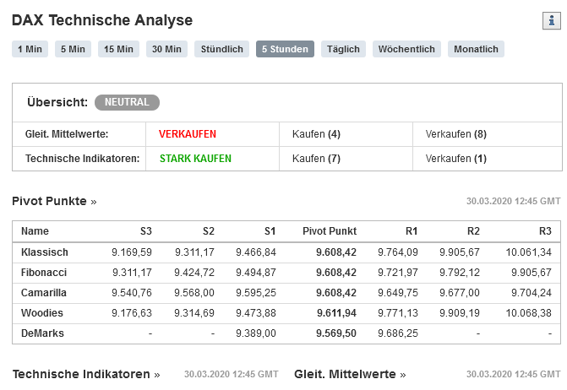Click Kaufen (7) in technical indicators row
567x390 pixels.
[x=316, y=159]
